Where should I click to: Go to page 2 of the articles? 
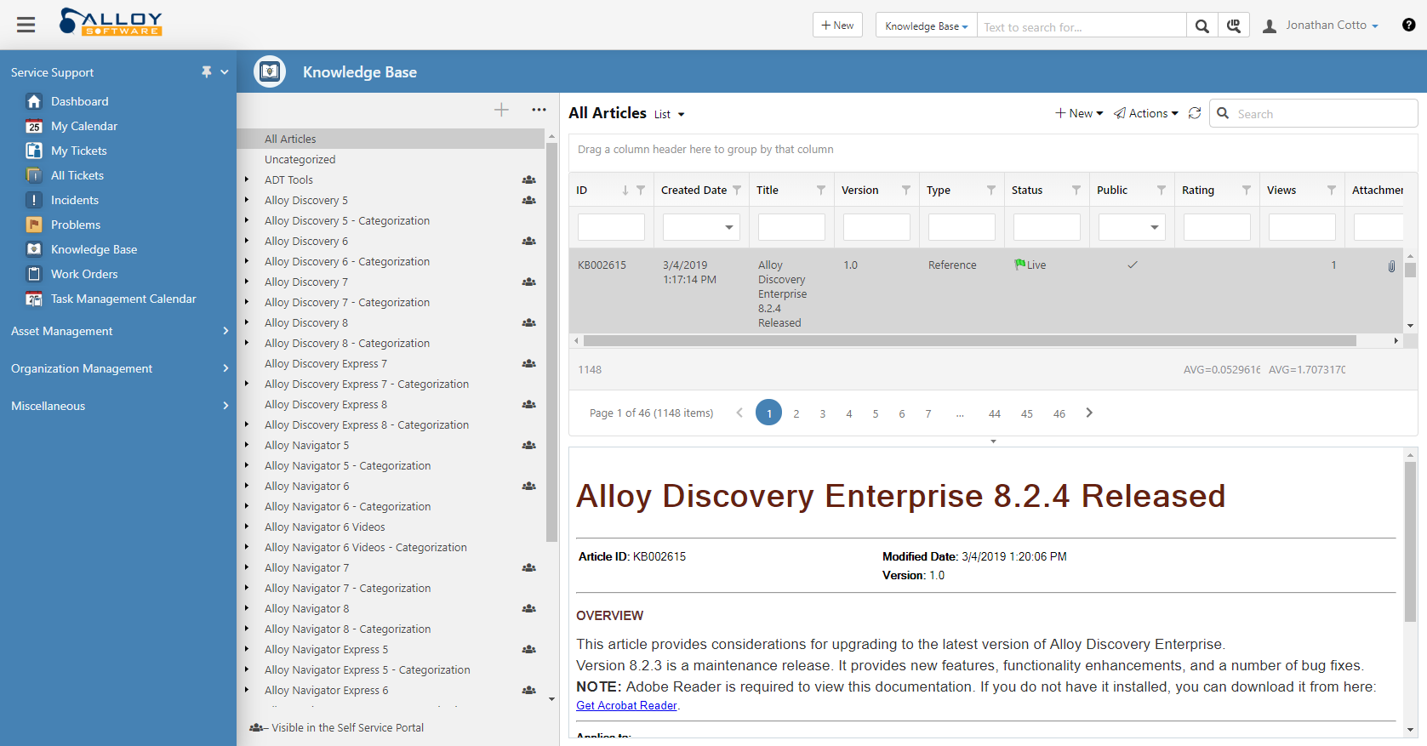pos(796,413)
